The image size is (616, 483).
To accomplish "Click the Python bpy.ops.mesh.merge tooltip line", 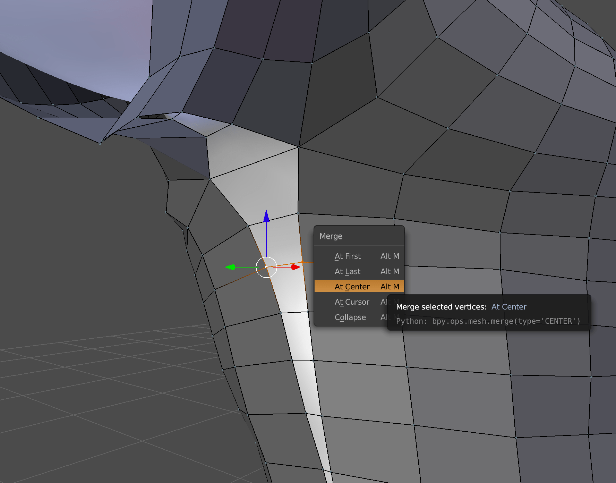I will tap(488, 321).
